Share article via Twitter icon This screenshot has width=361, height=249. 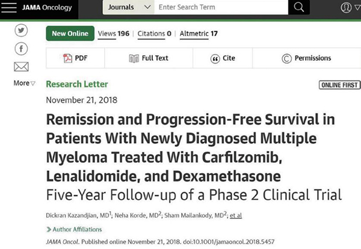click(x=21, y=30)
